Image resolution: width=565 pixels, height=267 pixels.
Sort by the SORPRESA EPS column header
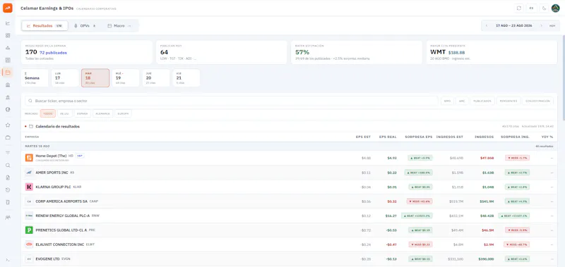(x=418, y=137)
